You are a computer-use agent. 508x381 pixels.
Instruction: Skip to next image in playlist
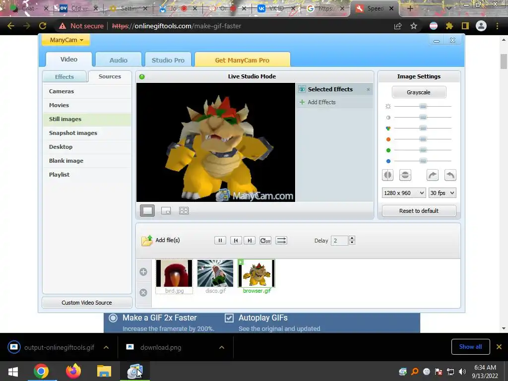250,241
